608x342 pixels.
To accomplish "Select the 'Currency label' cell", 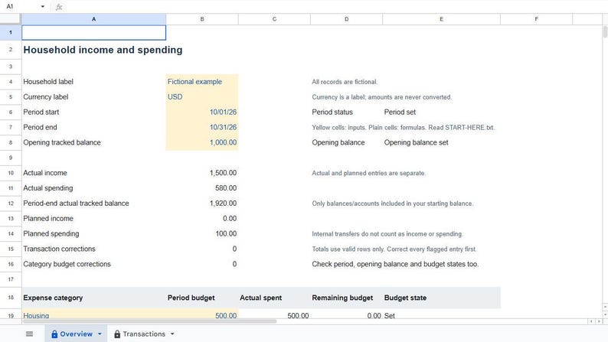I will pyautogui.click(x=94, y=97).
